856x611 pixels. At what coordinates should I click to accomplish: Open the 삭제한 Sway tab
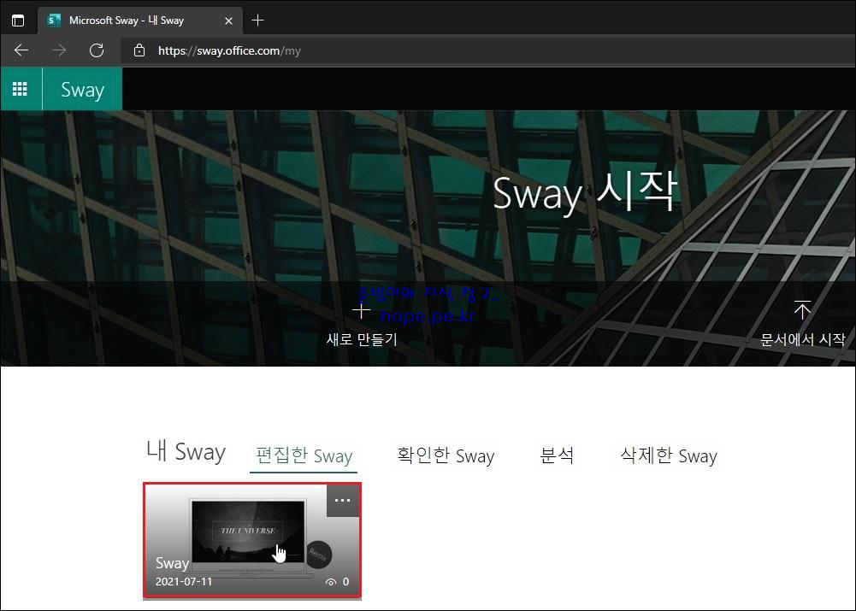(669, 455)
